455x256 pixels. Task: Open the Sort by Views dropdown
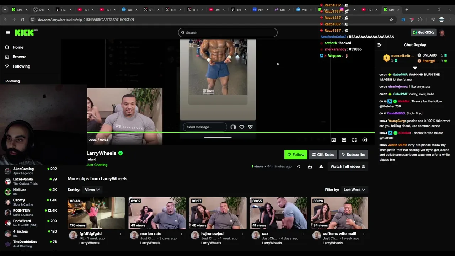click(x=92, y=190)
